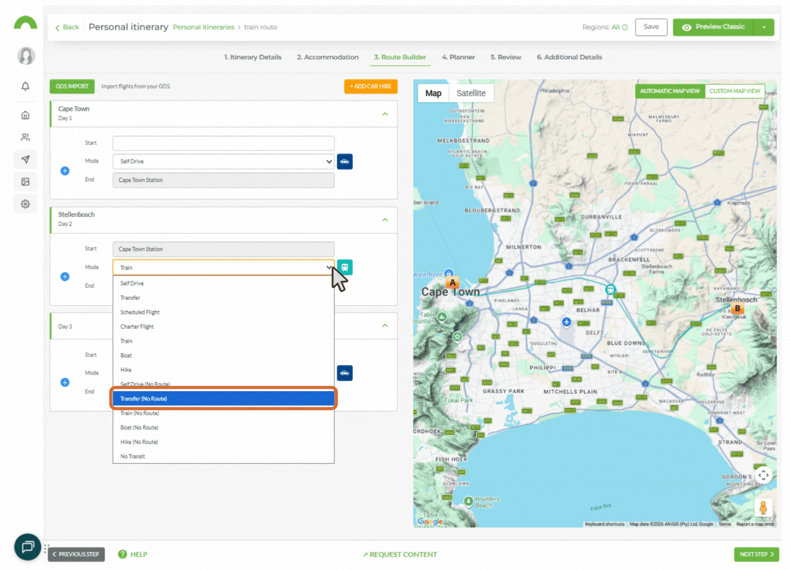Click train station marker on map

coord(611,290)
